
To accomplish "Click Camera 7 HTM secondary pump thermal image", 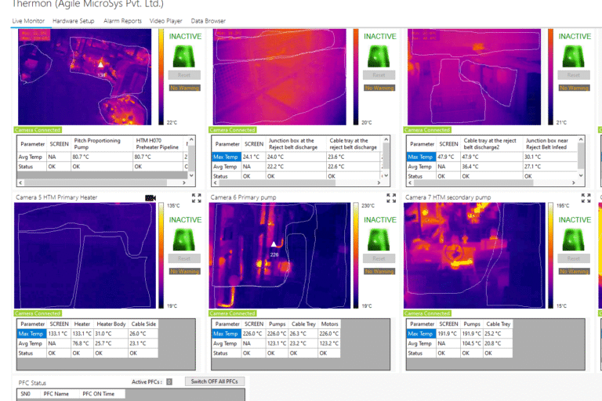I will click(474, 255).
